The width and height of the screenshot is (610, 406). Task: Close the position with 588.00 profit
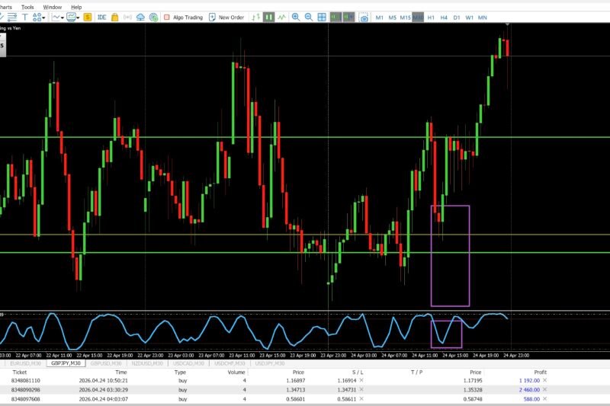tap(544, 399)
